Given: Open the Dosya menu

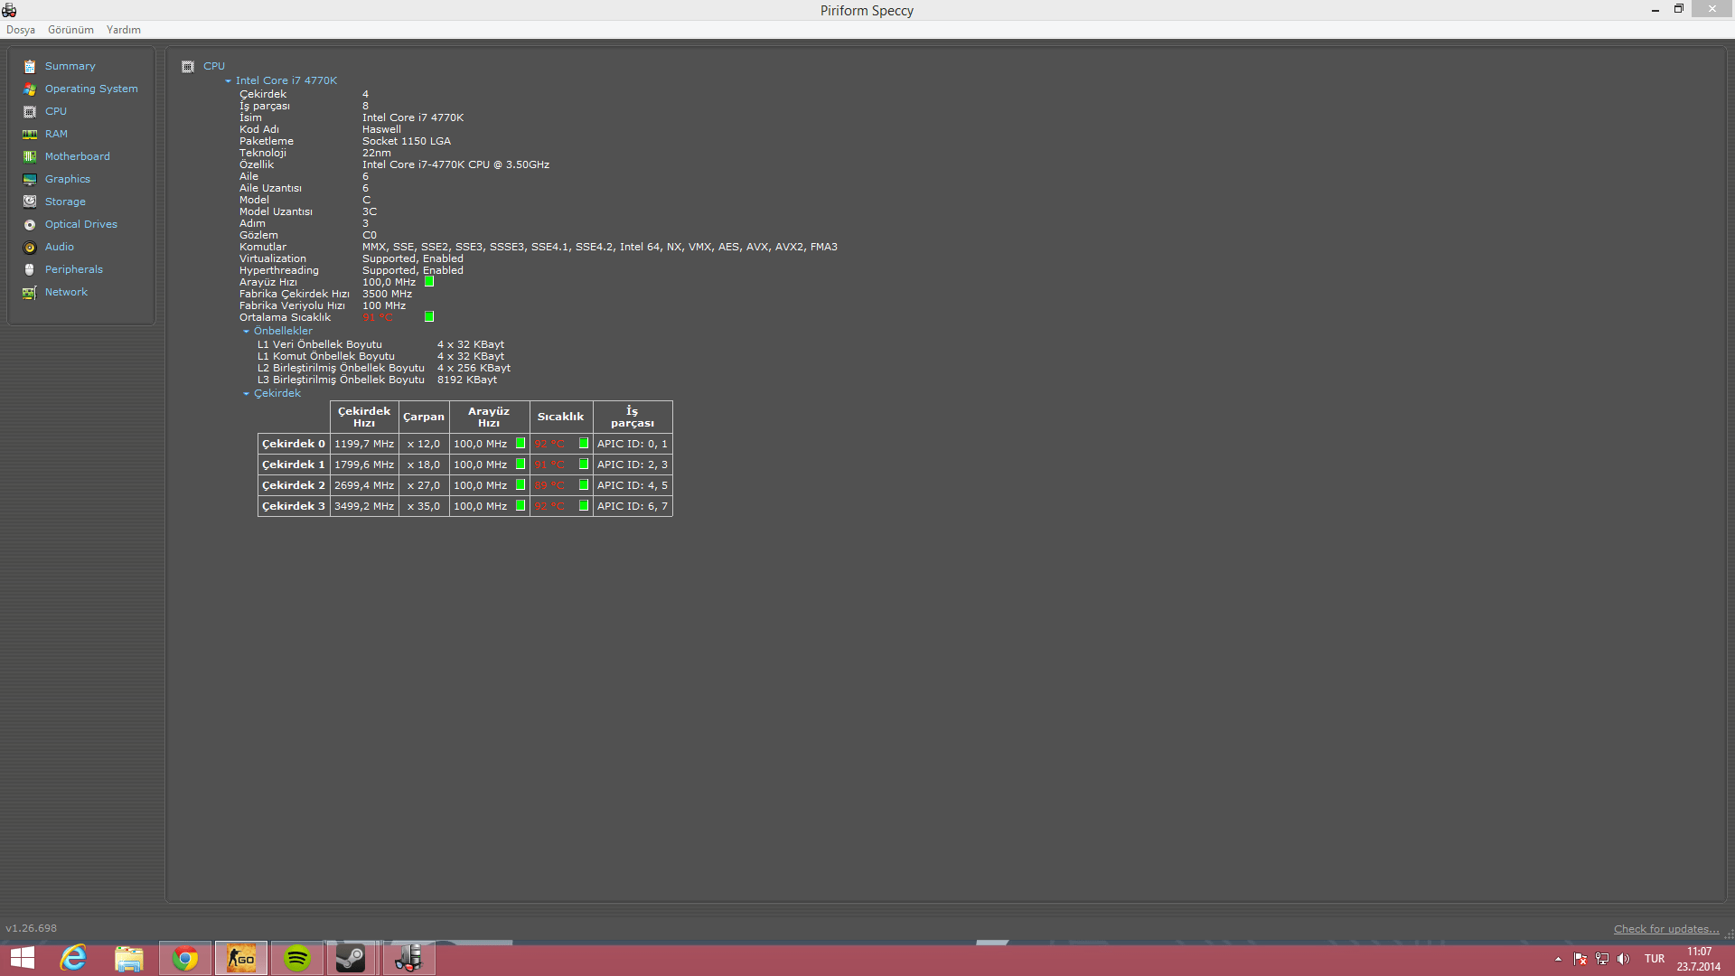Looking at the screenshot, I should click(21, 30).
